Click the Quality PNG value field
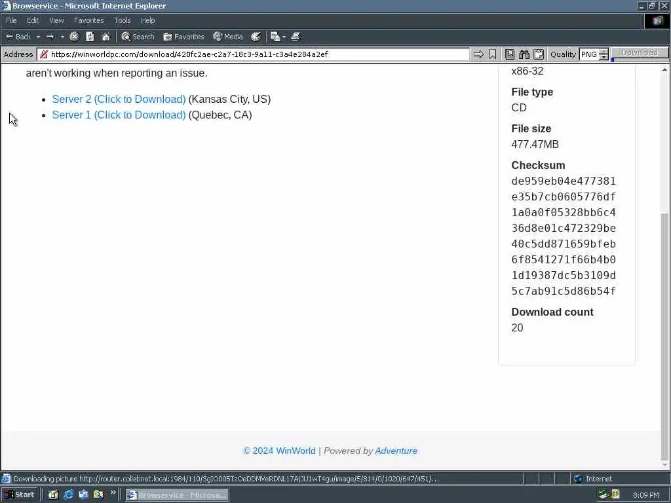Viewport: 671px width, 503px height. [x=589, y=54]
